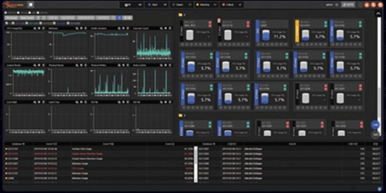Sort by the Database column in the event table

19,144
